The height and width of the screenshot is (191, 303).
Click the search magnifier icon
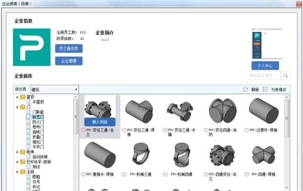pyautogui.click(x=285, y=76)
